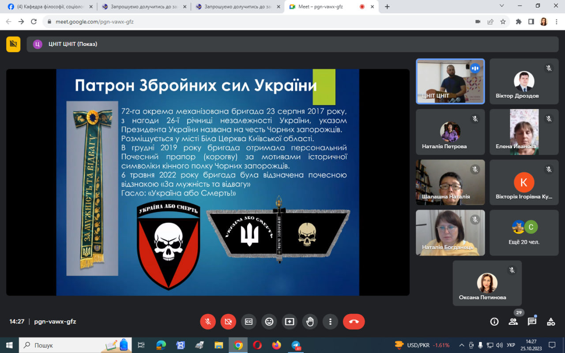
Task: Open the Windows notification center
Action: [x=552, y=345]
